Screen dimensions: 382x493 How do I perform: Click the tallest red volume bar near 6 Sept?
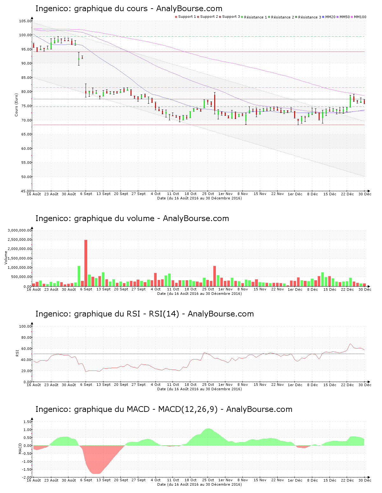pos(86,263)
